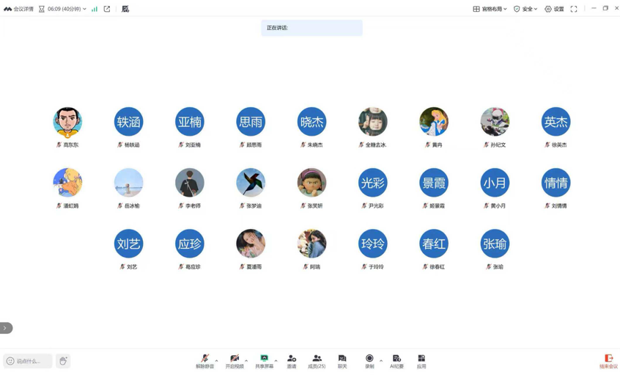Click the raise hand icon
Screen dimensions: 620x375
(63, 361)
